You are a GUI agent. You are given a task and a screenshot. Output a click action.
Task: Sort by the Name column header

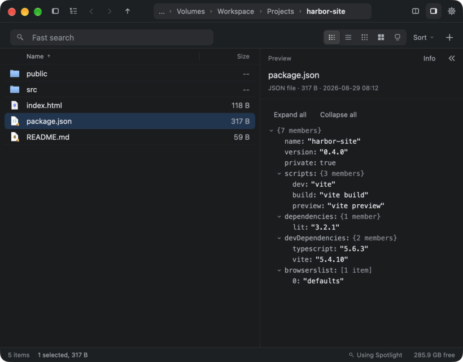point(38,57)
